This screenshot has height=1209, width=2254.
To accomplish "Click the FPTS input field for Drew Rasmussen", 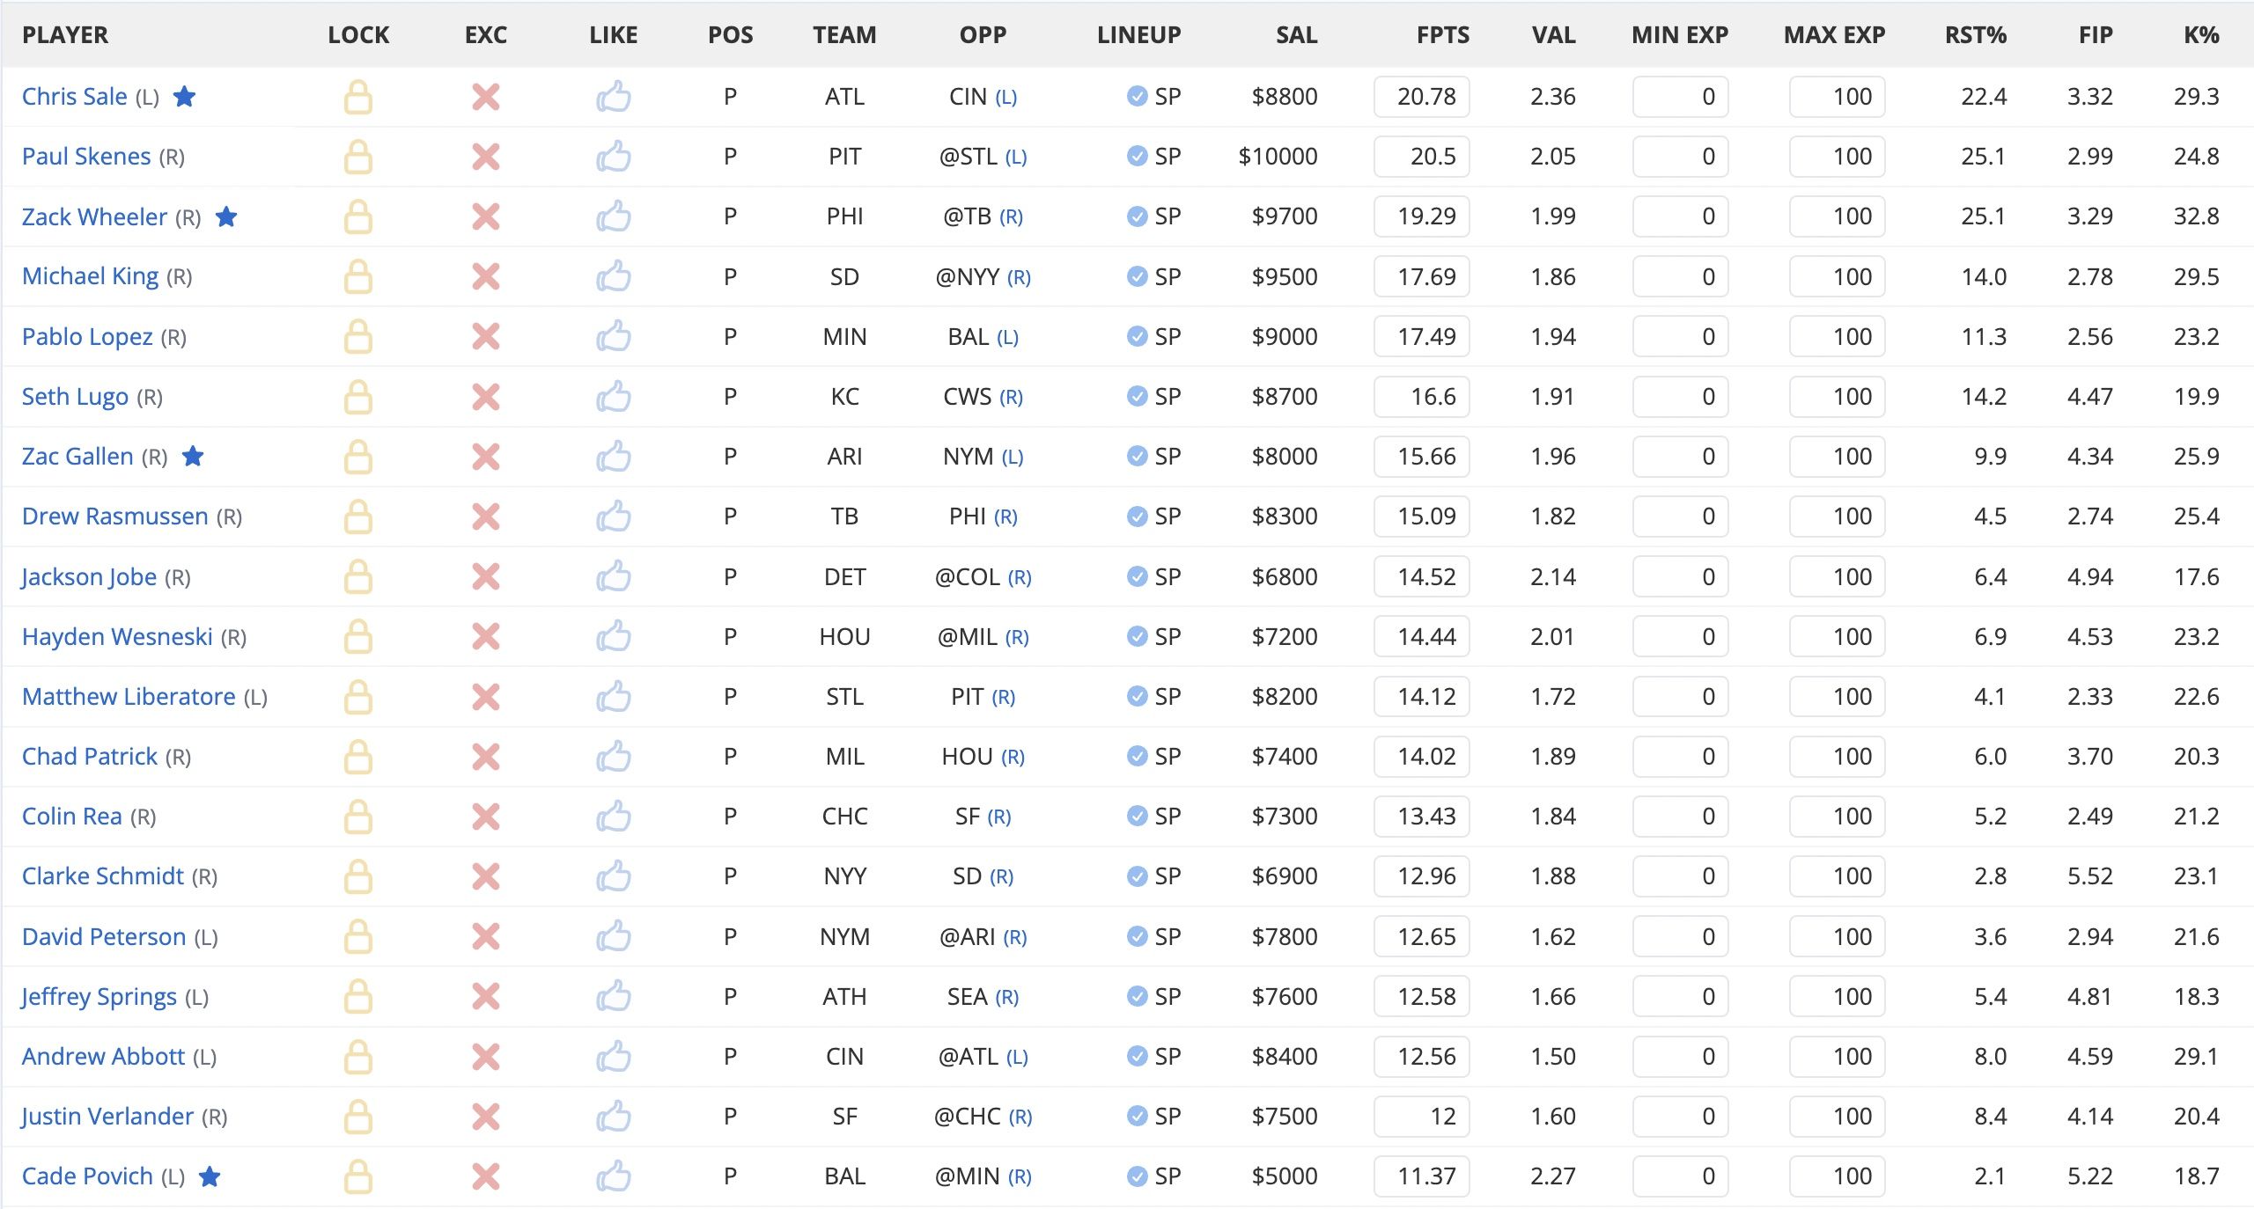I will (1421, 517).
